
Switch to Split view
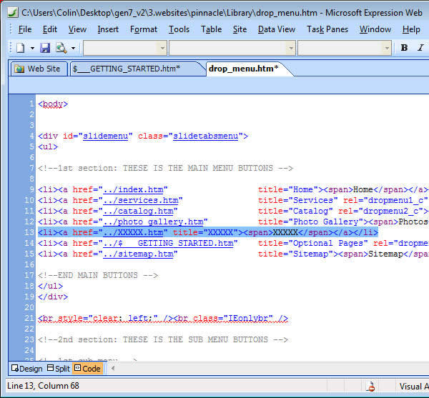point(59,369)
